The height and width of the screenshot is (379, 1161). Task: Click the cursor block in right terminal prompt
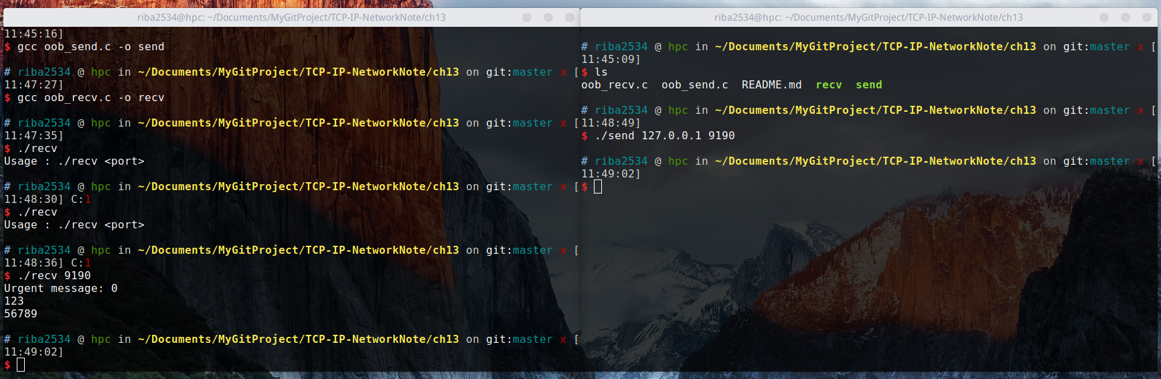click(598, 187)
